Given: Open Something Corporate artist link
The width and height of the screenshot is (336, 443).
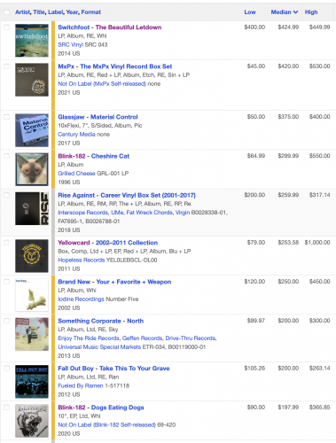Looking at the screenshot, I should (90, 321).
